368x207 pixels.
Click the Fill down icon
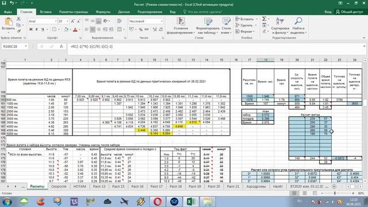(264, 25)
